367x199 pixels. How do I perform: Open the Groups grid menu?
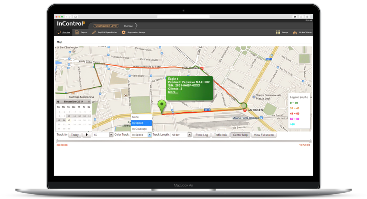pyautogui.click(x=282, y=32)
